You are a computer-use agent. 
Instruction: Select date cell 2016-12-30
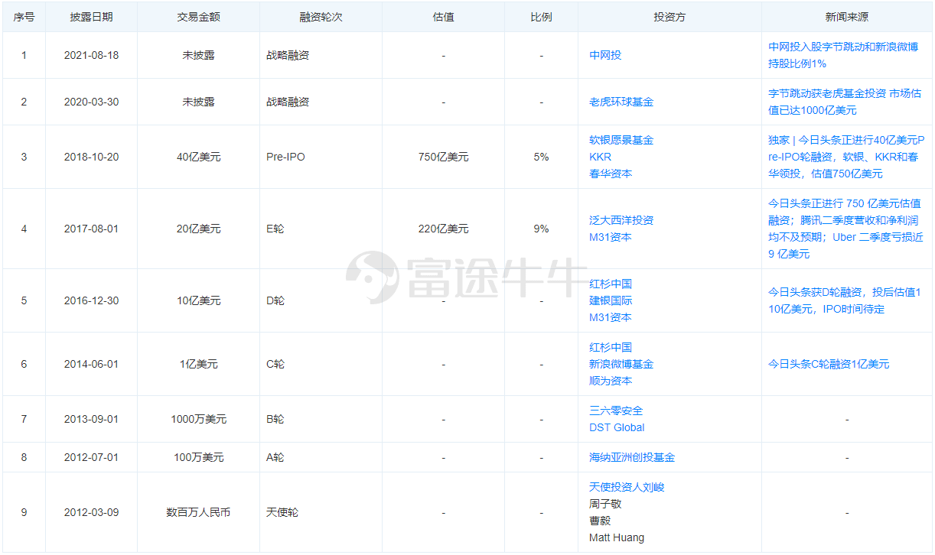(91, 300)
